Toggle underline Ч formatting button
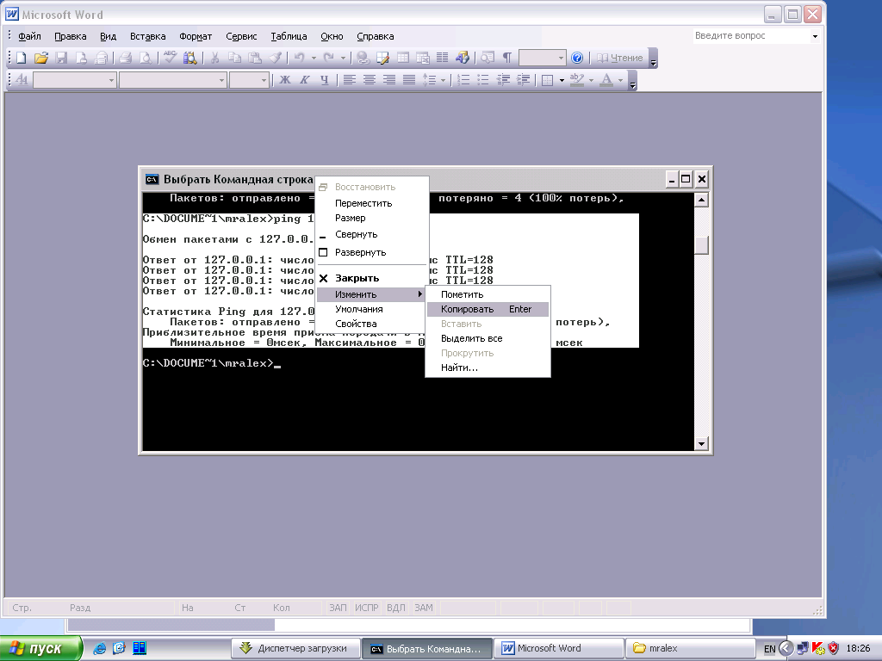The image size is (882, 661). click(x=325, y=80)
